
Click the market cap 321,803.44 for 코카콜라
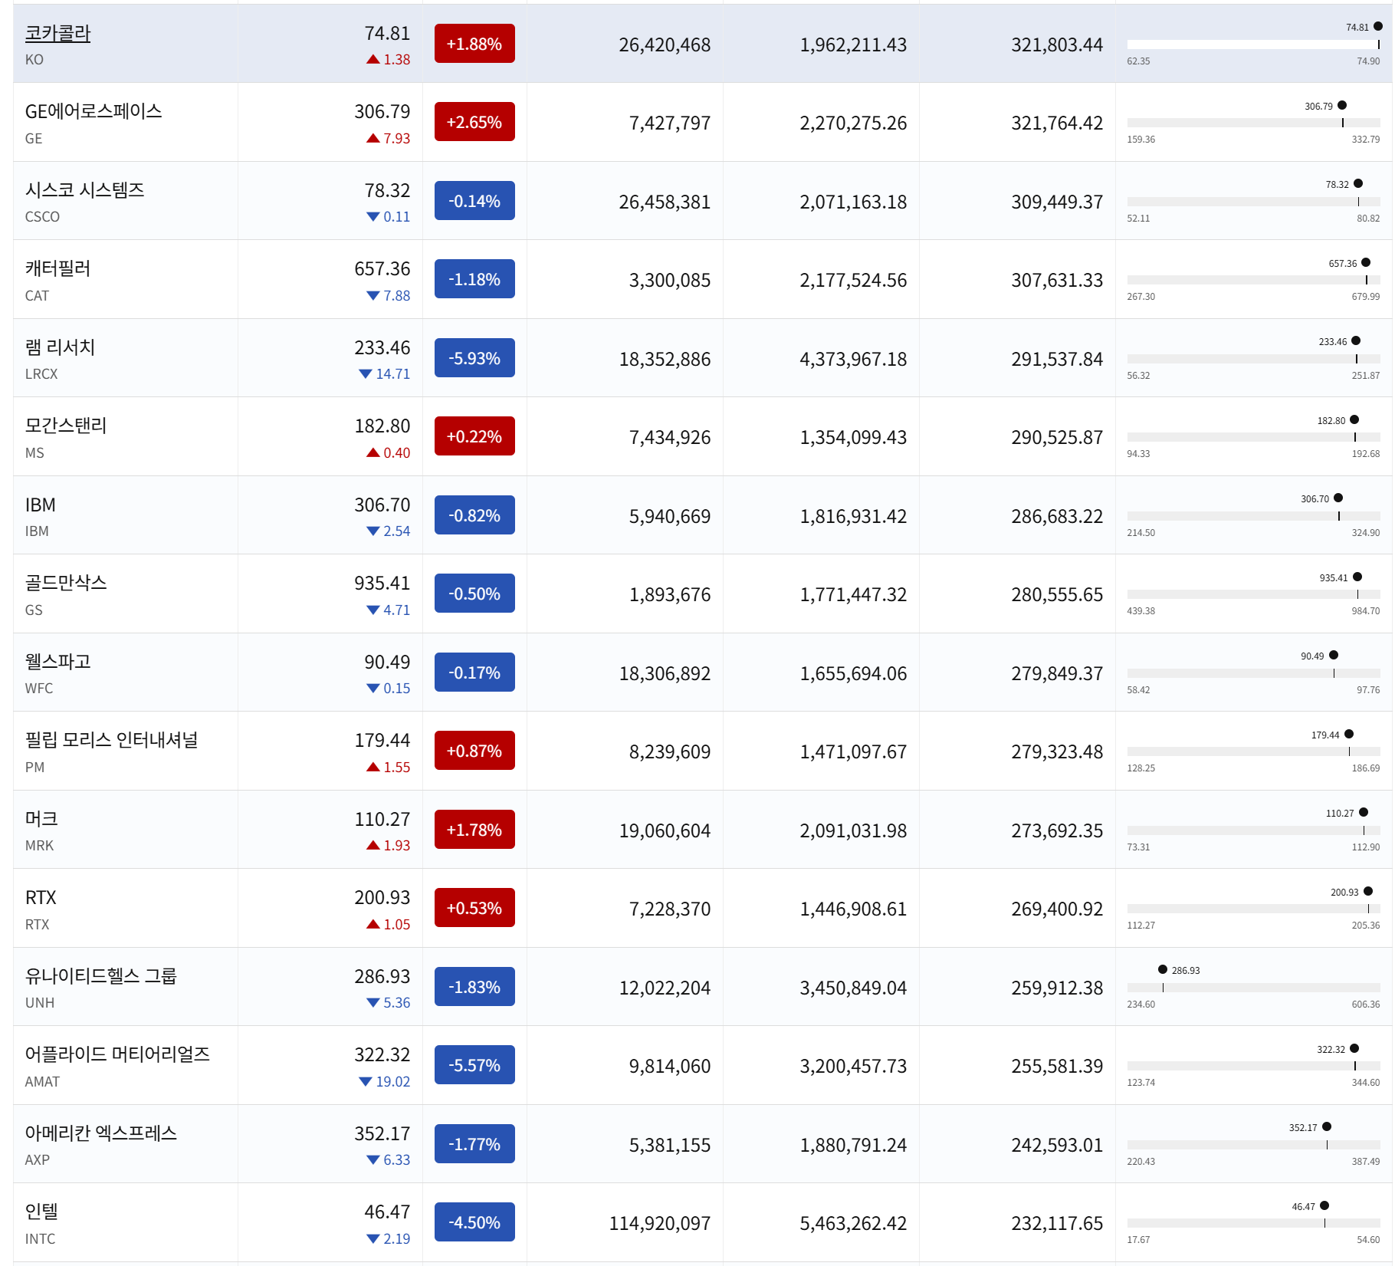coord(1057,45)
